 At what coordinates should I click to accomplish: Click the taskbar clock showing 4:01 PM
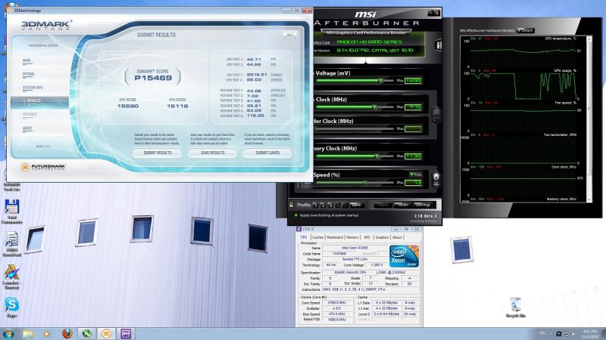point(592,334)
